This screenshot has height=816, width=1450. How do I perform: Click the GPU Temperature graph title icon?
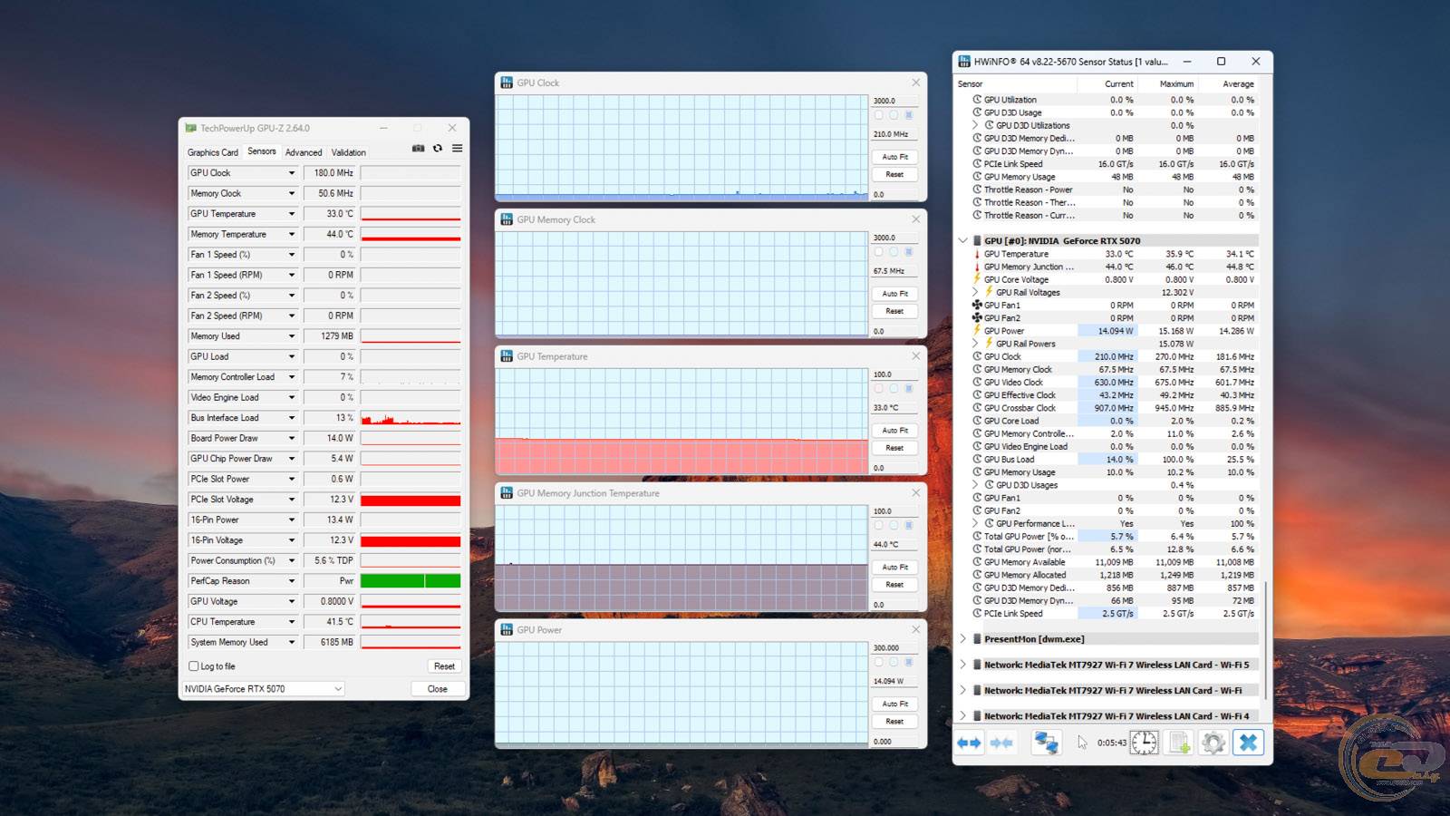(x=507, y=356)
